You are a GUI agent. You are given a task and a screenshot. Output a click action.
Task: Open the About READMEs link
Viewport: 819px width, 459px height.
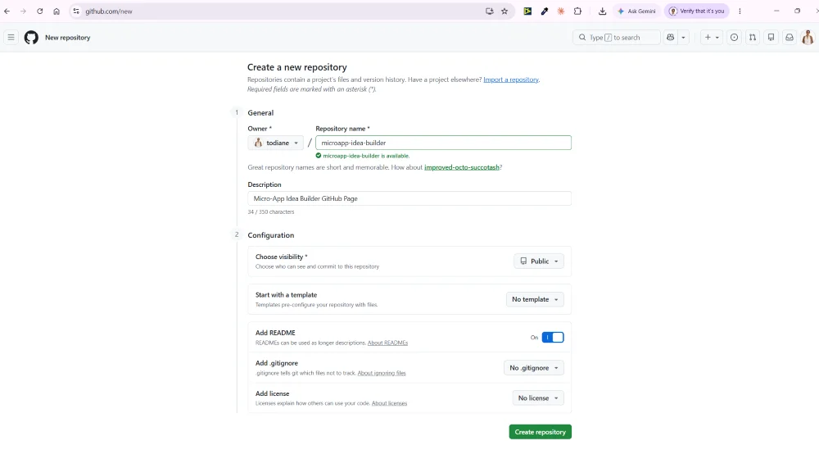[x=387, y=343]
